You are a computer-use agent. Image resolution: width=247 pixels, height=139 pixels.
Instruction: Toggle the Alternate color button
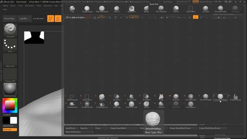(10, 130)
